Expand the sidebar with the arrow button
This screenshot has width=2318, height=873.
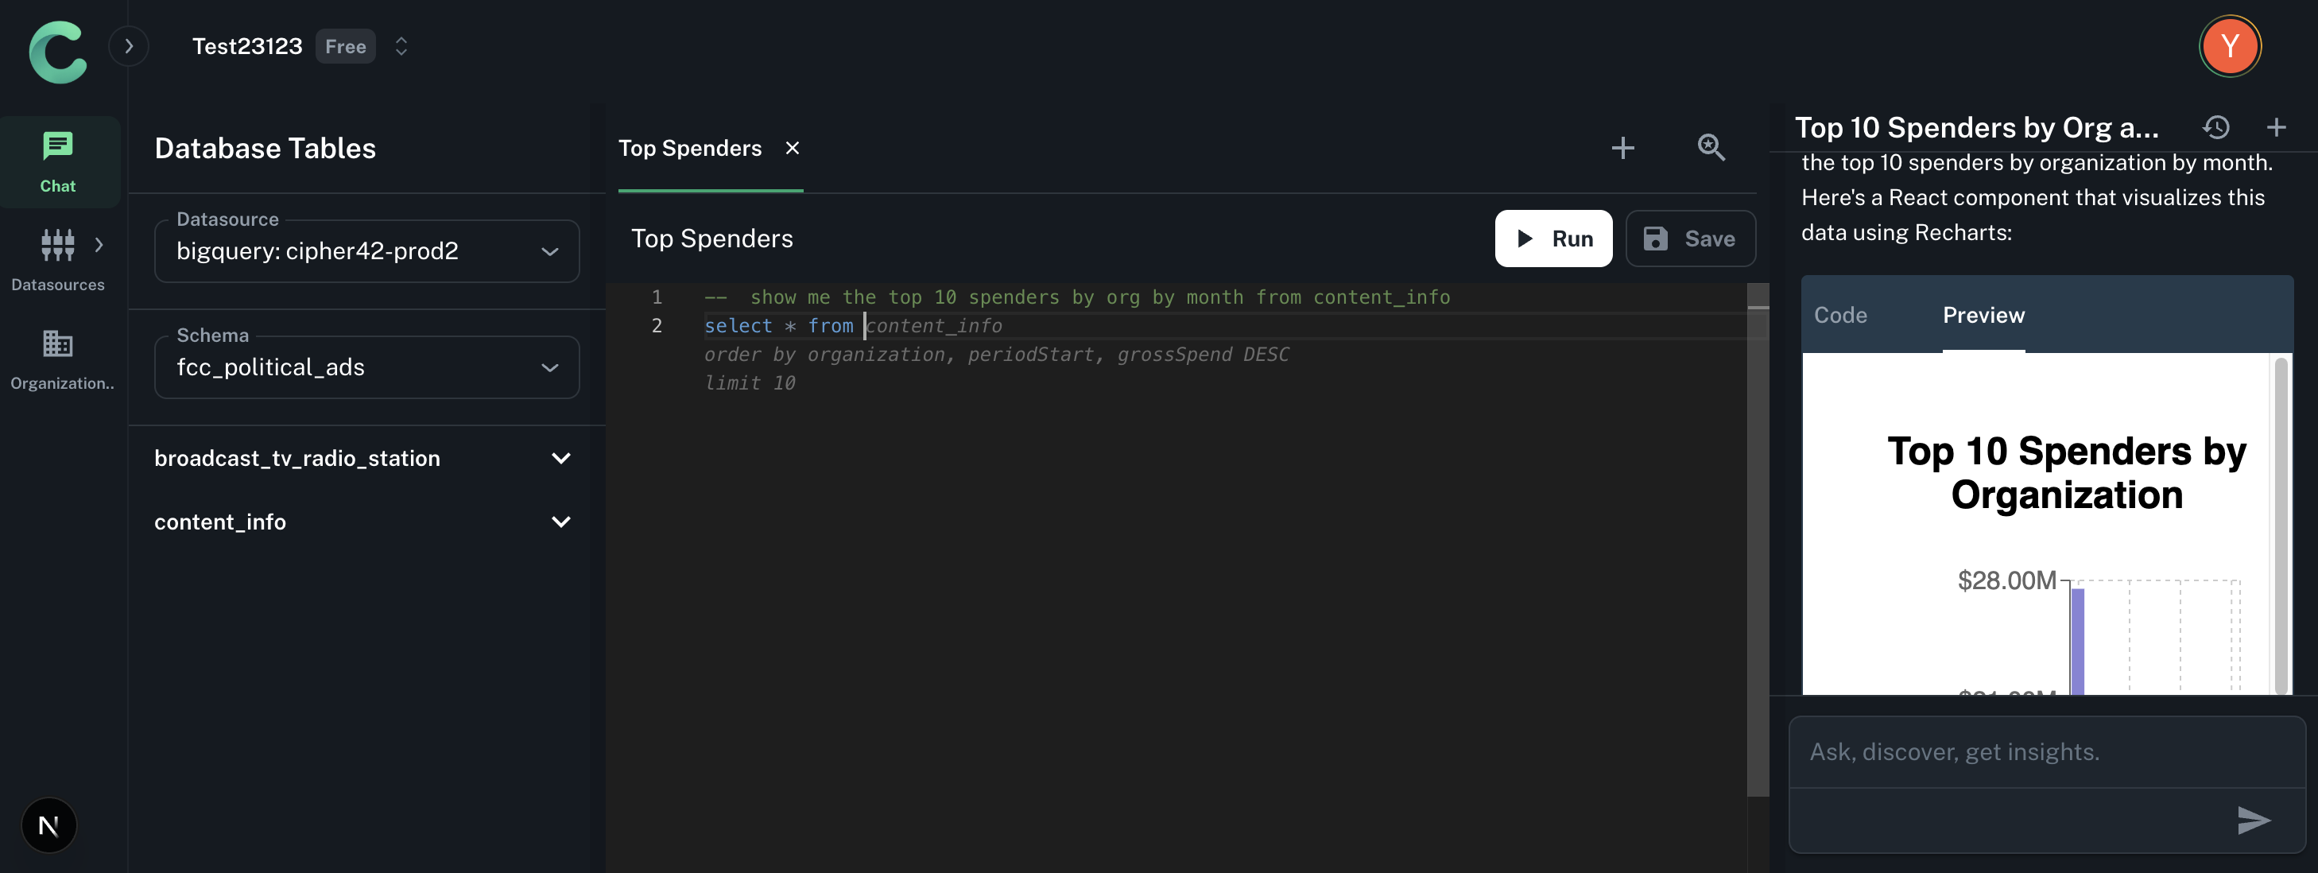129,46
